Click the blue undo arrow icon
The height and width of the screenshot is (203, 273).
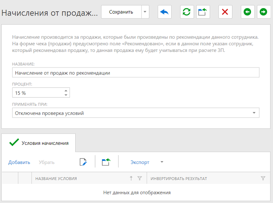pos(165,12)
